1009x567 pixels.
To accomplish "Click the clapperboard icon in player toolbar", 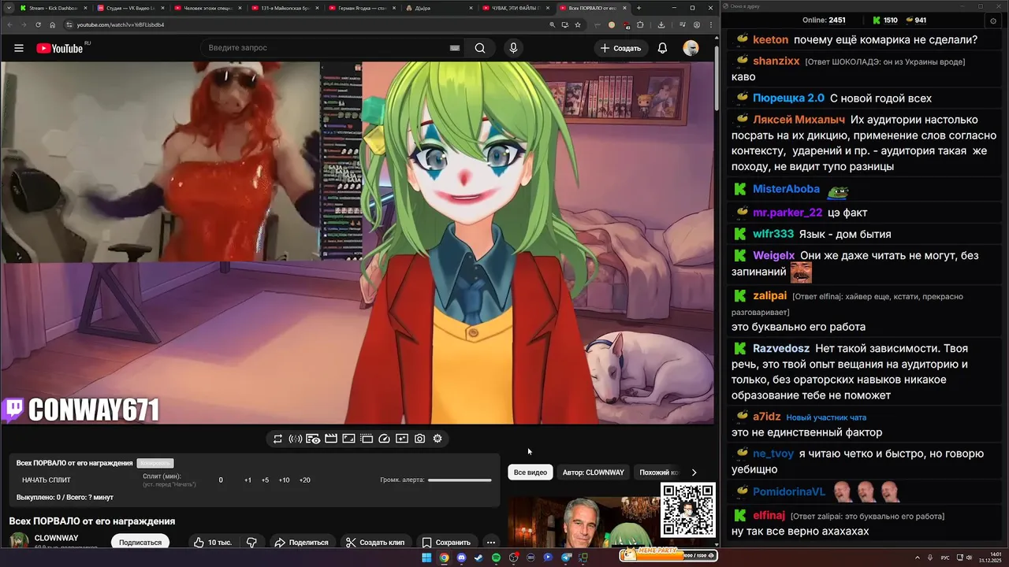I will pos(331,439).
